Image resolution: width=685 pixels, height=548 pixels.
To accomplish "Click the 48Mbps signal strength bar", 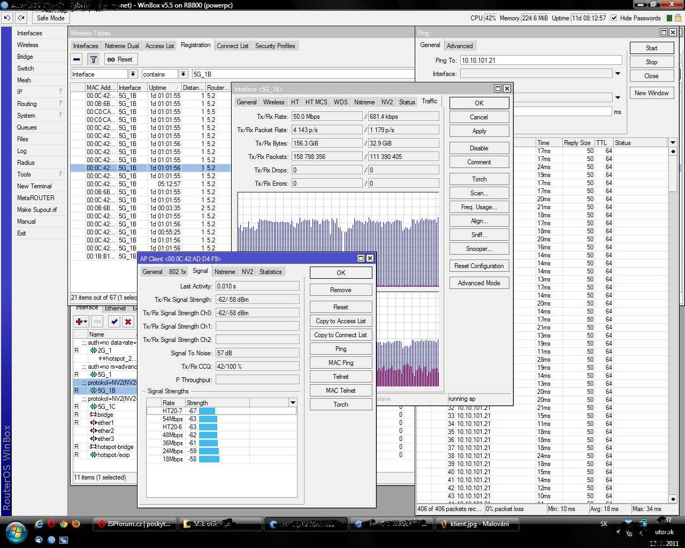I will tap(208, 435).
